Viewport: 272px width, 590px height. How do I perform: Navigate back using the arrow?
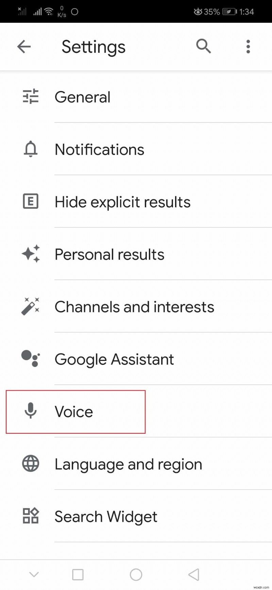(23, 46)
